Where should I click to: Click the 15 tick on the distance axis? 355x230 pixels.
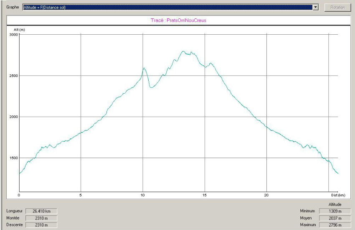pyautogui.click(x=205, y=195)
